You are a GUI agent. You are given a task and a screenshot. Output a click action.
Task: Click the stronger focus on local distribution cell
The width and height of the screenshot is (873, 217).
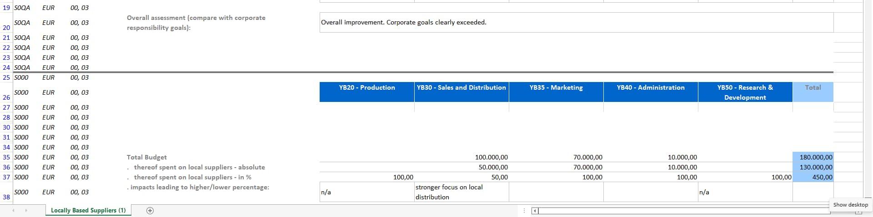pyautogui.click(x=461, y=192)
